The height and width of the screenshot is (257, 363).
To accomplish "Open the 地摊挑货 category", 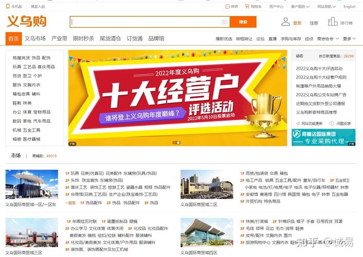I will pyautogui.click(x=21, y=58).
